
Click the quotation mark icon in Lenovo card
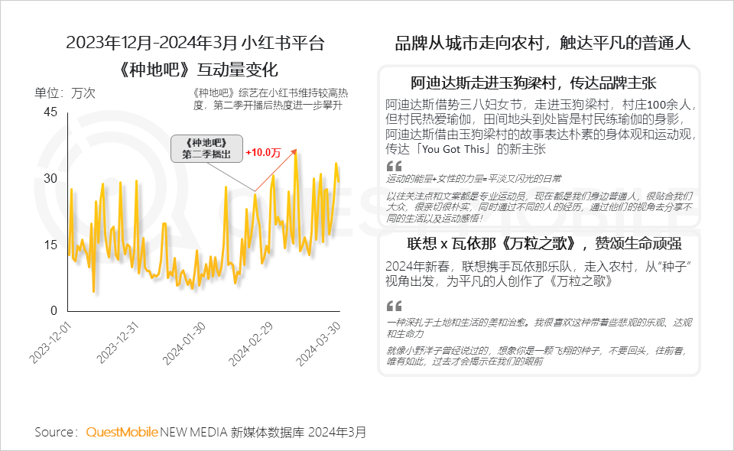(394, 304)
